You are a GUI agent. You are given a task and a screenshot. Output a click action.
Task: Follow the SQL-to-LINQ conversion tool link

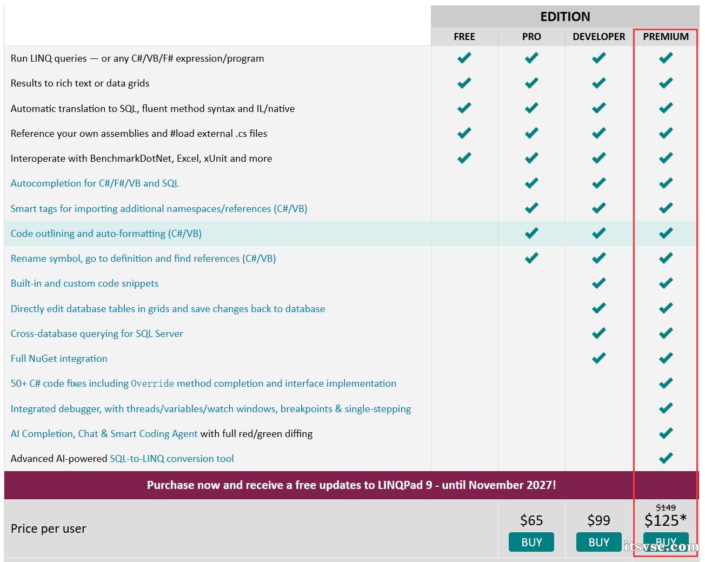pyautogui.click(x=171, y=459)
